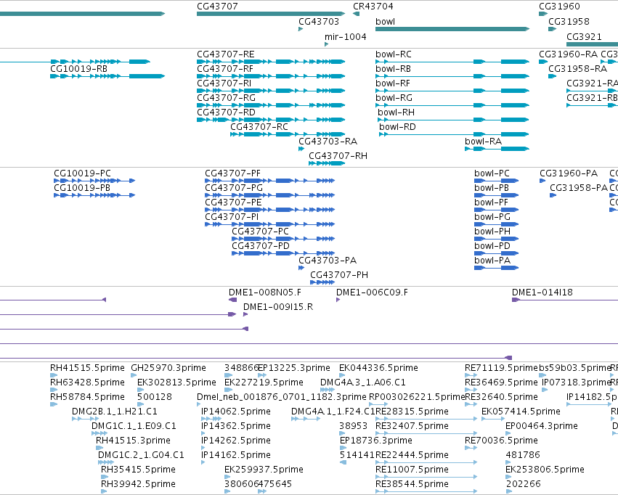Click the bowl-RA transcript label
618x495 pixels.
[483, 142]
